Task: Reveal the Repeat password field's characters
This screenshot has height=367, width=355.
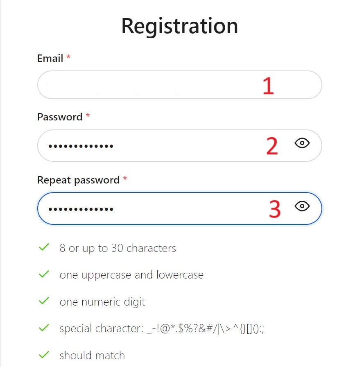Action: pos(302,206)
